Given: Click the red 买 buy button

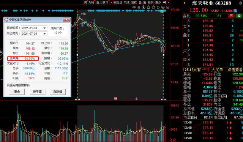Looking at the screenshot, I should click(231, 16).
